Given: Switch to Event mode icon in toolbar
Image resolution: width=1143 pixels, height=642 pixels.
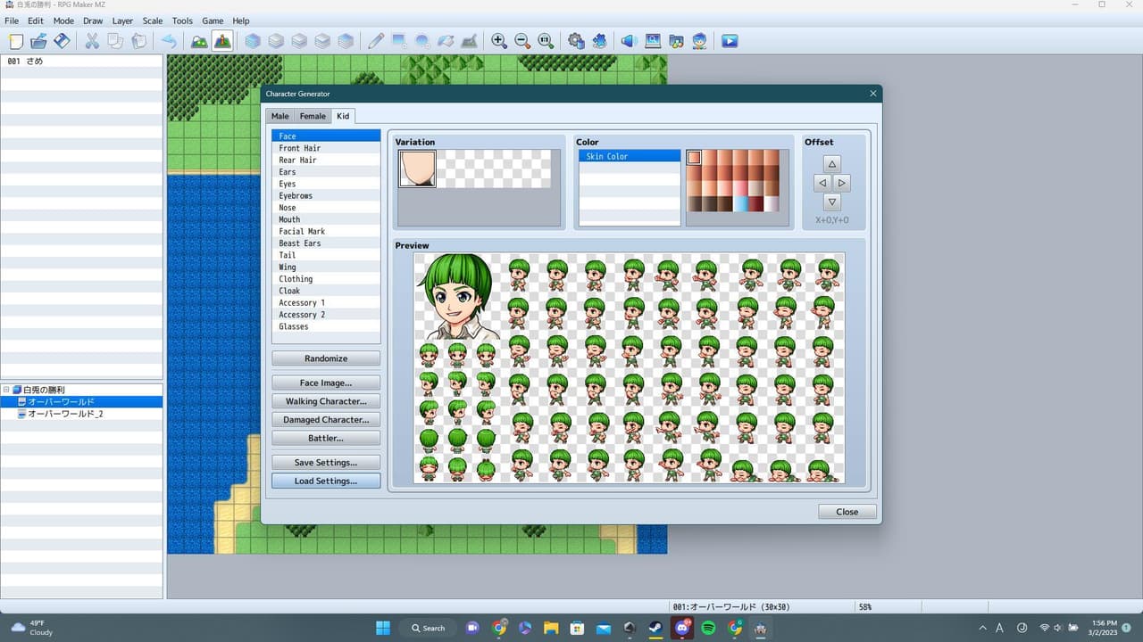Looking at the screenshot, I should (x=222, y=41).
